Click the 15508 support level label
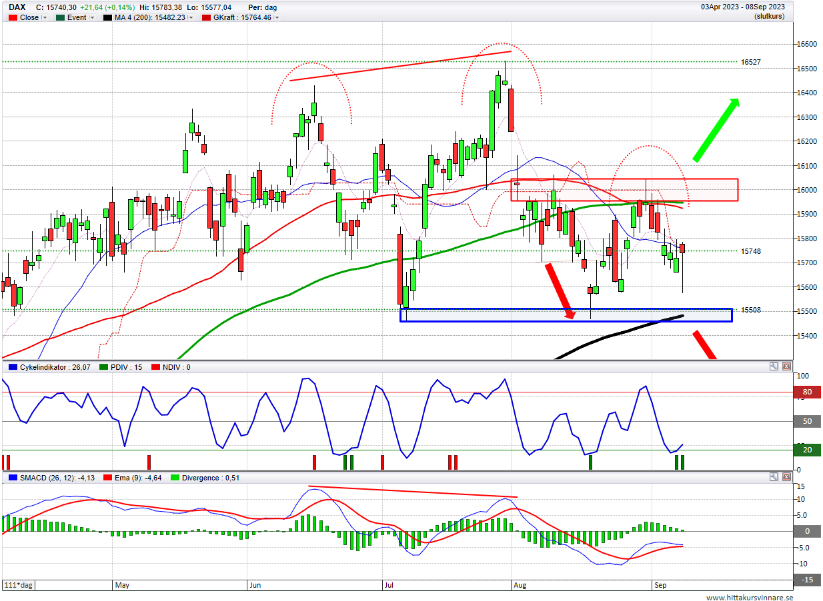The image size is (823, 601). pyautogui.click(x=751, y=310)
